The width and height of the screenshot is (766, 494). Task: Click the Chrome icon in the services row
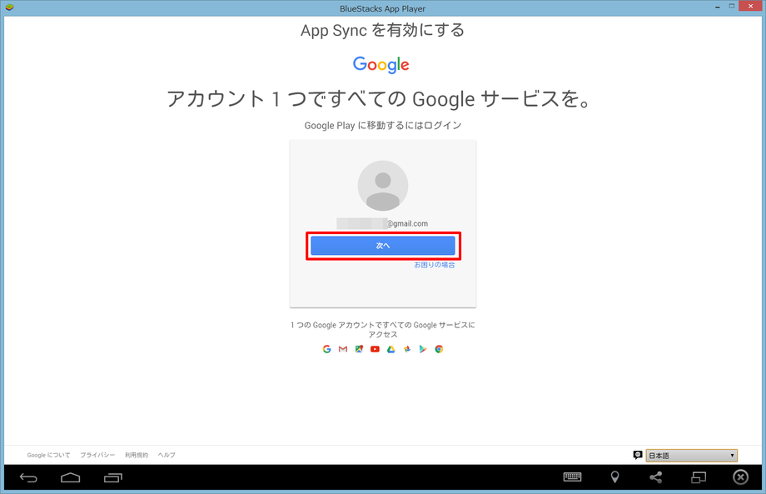tap(440, 348)
